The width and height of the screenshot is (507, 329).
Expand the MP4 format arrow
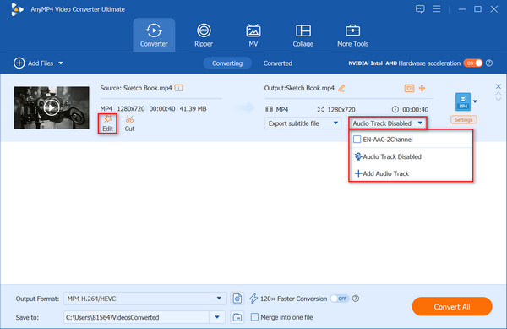coord(475,101)
